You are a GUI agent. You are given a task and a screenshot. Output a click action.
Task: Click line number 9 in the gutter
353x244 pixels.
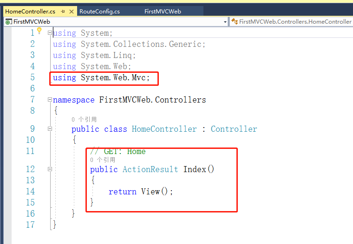(33, 129)
